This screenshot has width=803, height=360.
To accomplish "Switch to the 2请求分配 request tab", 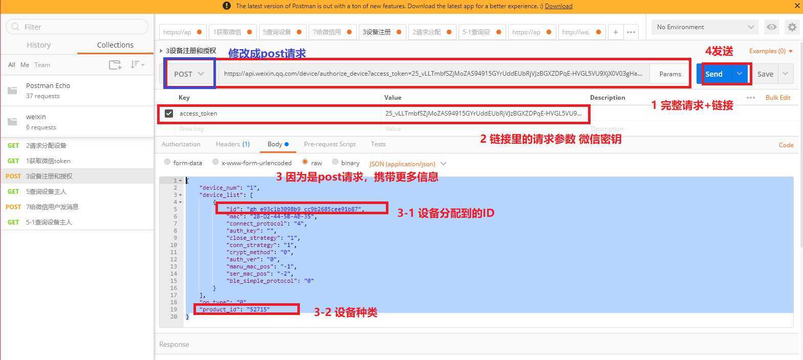I will 432,32.
